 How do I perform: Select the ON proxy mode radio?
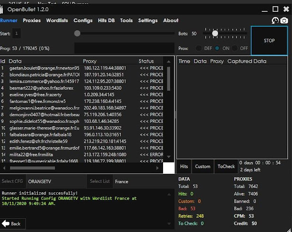coord(217,49)
